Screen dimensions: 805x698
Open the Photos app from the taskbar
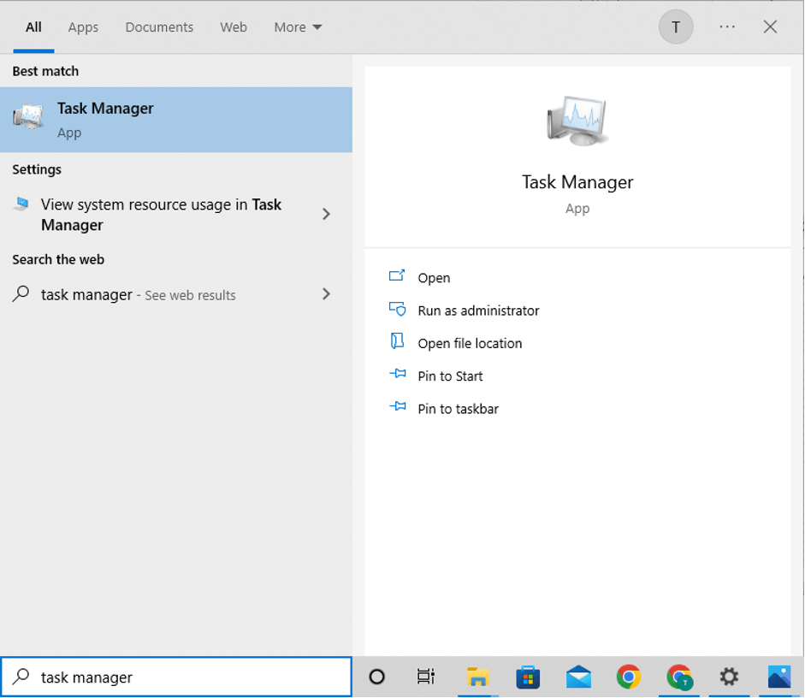[x=779, y=677]
